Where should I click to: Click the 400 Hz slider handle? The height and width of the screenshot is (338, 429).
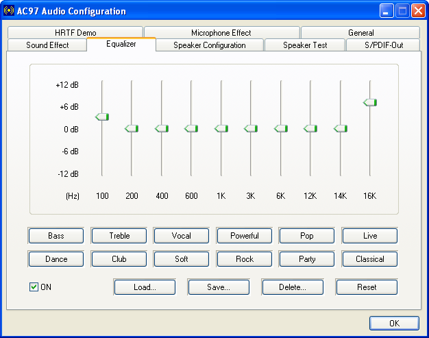[x=162, y=129]
